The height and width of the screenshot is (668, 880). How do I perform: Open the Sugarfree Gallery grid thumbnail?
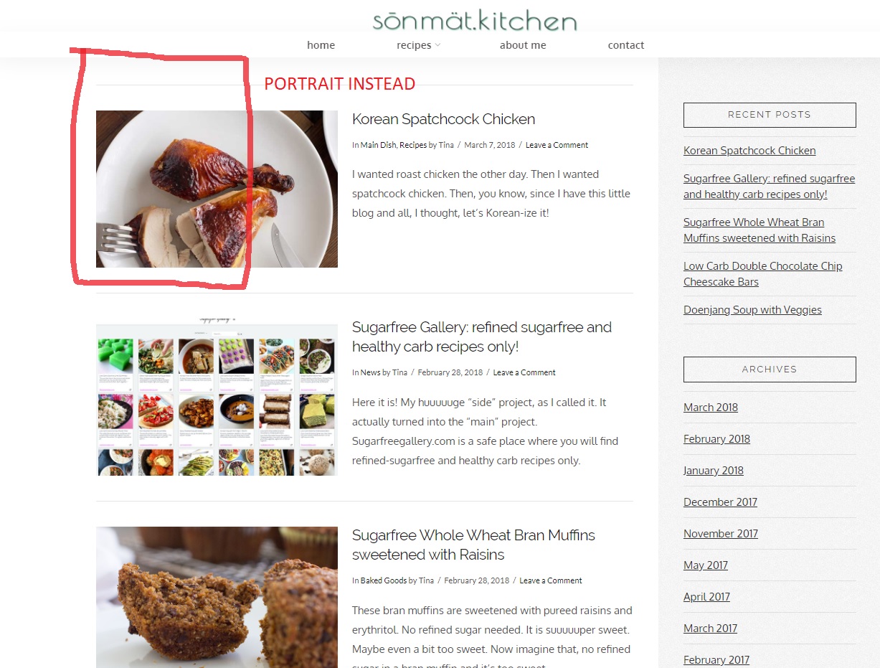click(x=217, y=396)
